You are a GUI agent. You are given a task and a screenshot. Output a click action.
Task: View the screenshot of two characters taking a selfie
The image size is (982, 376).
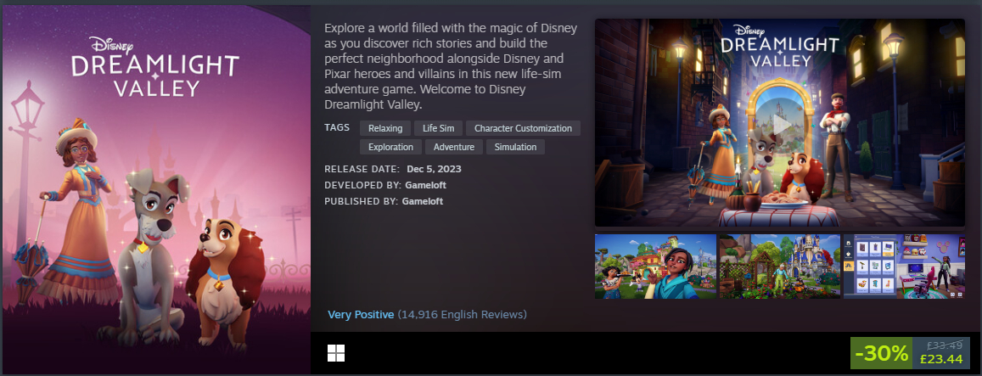[656, 267]
